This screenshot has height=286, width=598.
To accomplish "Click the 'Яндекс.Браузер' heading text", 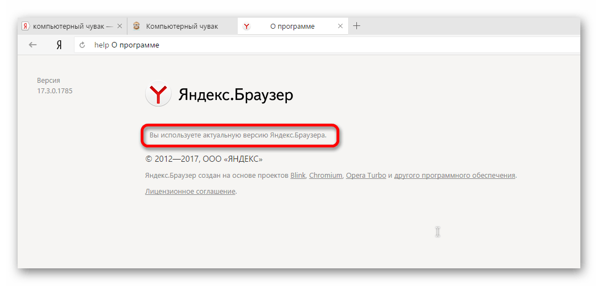I will click(236, 95).
